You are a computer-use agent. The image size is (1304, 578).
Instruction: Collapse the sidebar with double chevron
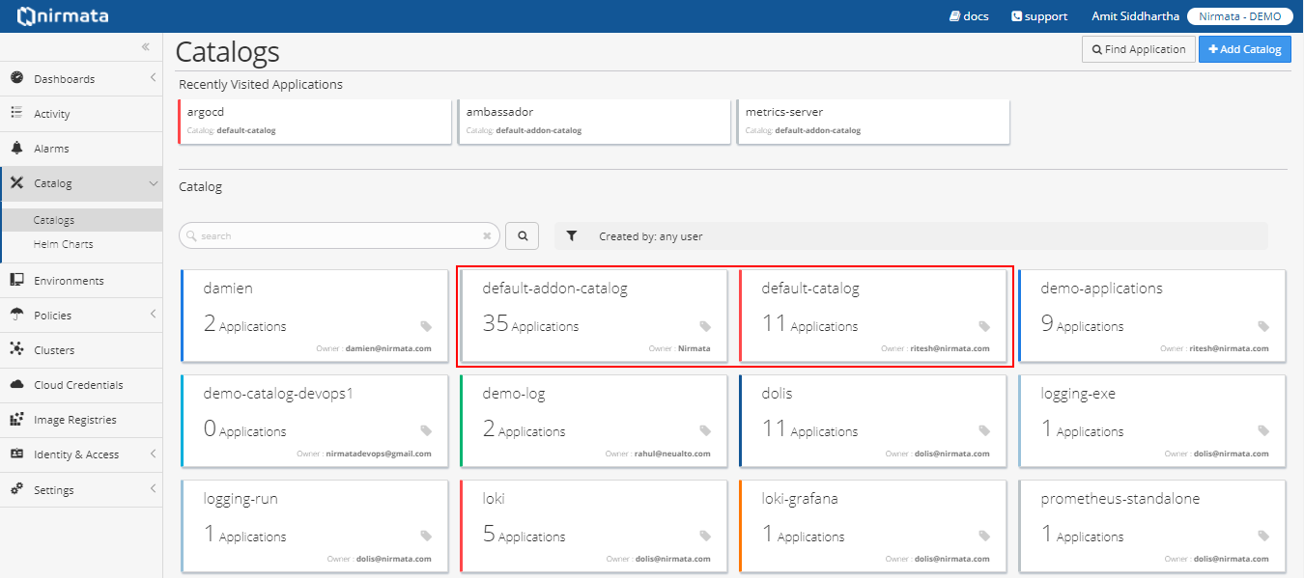(x=145, y=46)
